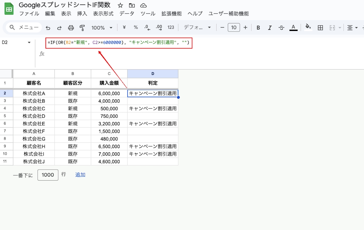
Task: Open the 拡張機能 menu
Action: point(172,14)
